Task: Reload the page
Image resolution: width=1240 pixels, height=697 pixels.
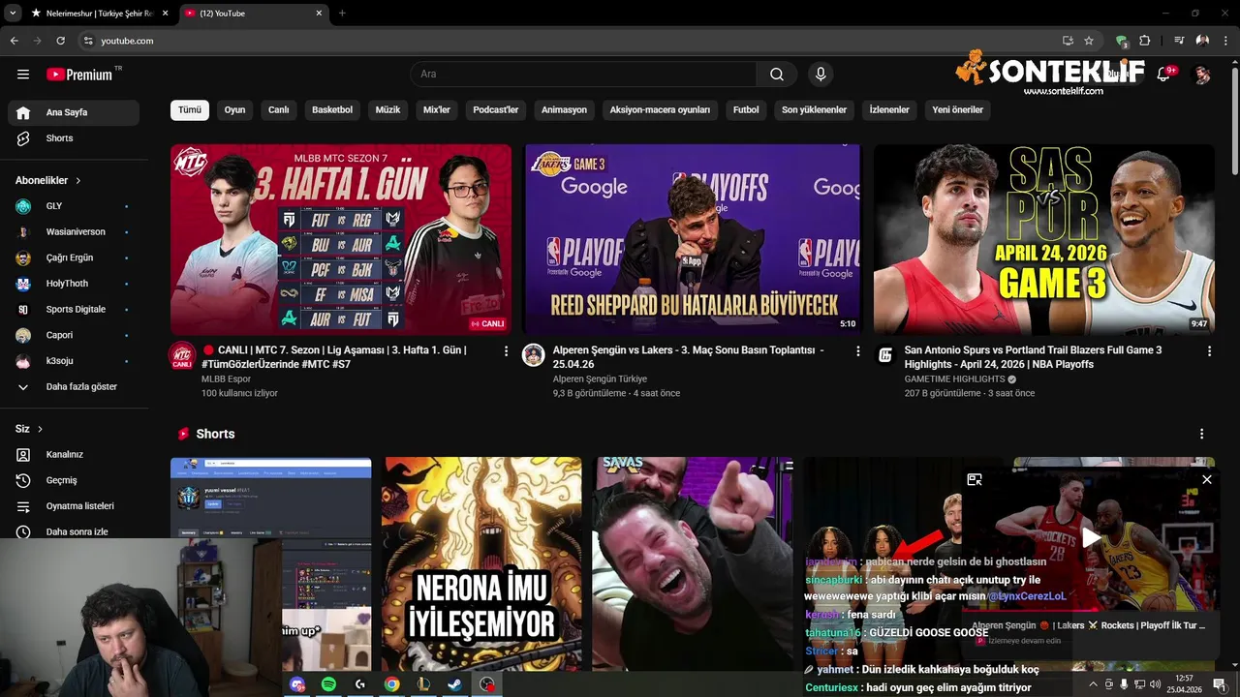Action: 60,41
